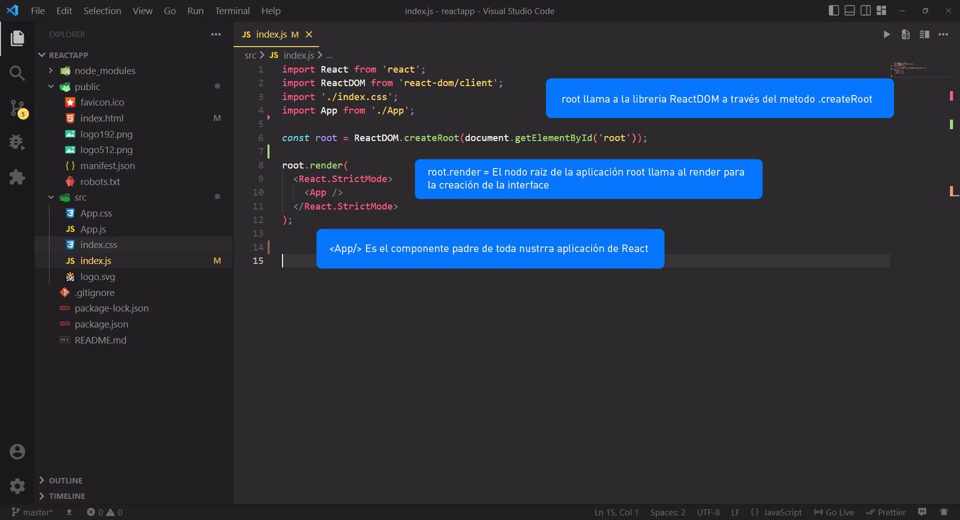The width and height of the screenshot is (960, 520).
Task: Open notifications bell in status bar
Action: click(x=944, y=512)
